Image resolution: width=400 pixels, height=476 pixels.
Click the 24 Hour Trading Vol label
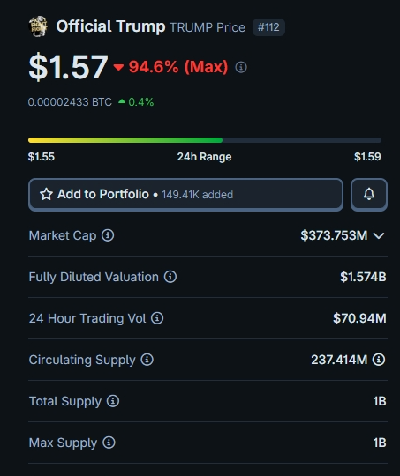point(87,318)
